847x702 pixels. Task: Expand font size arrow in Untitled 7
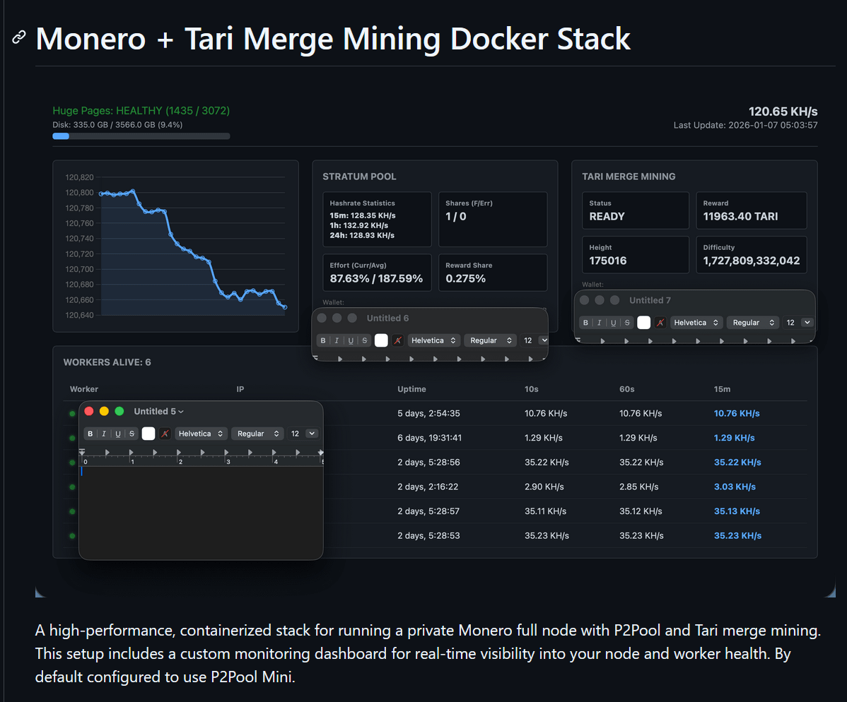tap(807, 323)
